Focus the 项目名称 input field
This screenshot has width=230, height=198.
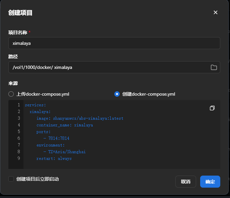tap(114, 43)
